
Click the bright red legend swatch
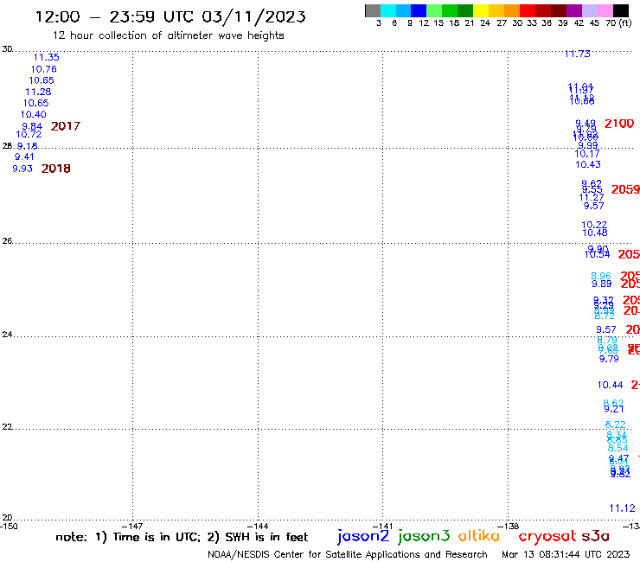[528, 10]
